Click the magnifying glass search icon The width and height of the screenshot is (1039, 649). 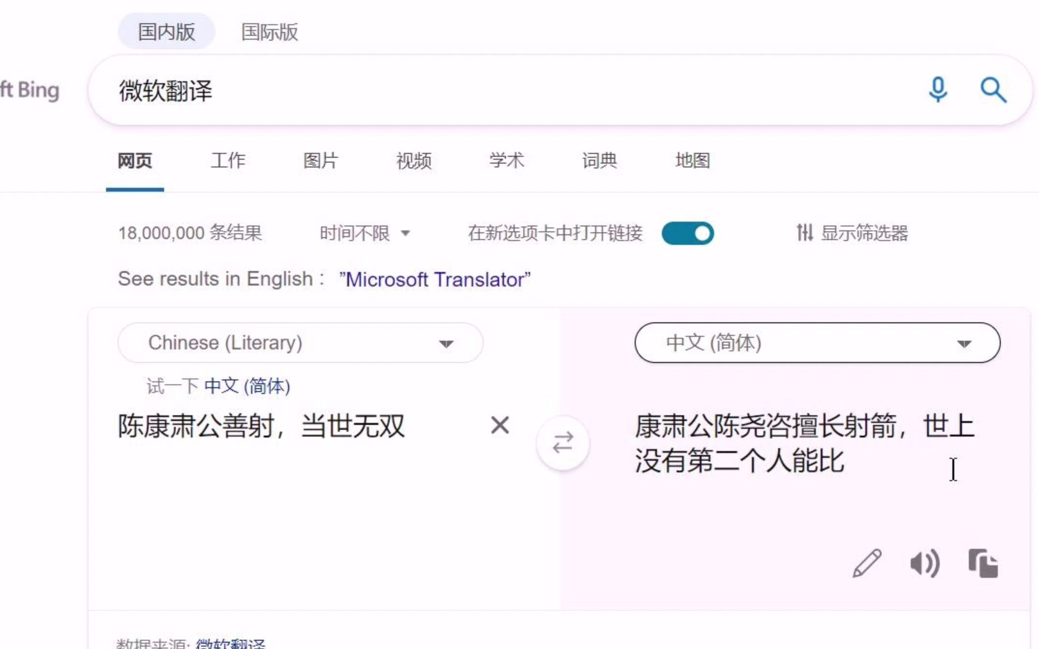point(993,90)
